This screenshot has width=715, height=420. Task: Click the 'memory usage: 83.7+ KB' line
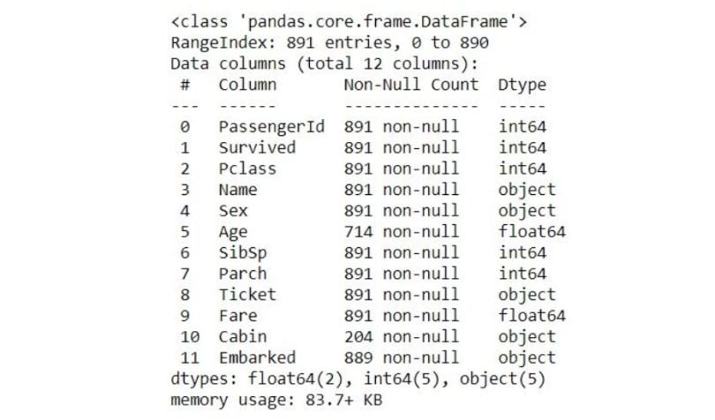(x=276, y=400)
